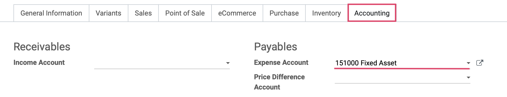Click the Expense Account label

coord(281,62)
